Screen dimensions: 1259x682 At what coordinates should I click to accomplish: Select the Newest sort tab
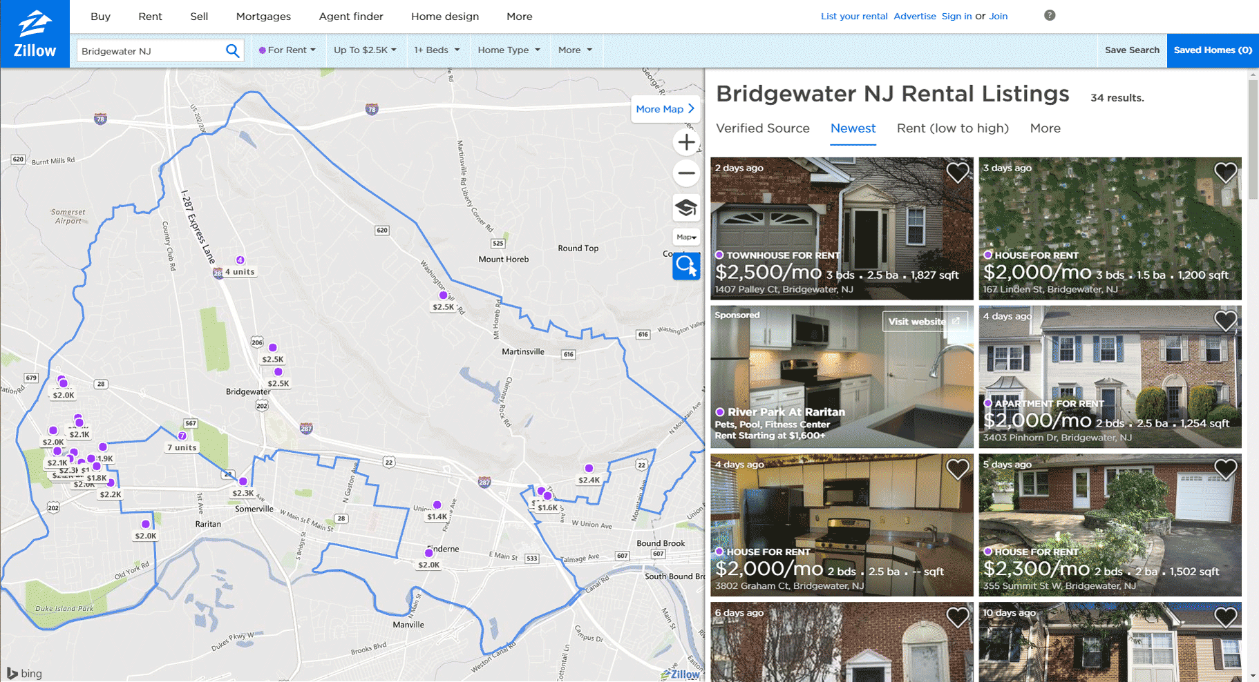point(853,128)
